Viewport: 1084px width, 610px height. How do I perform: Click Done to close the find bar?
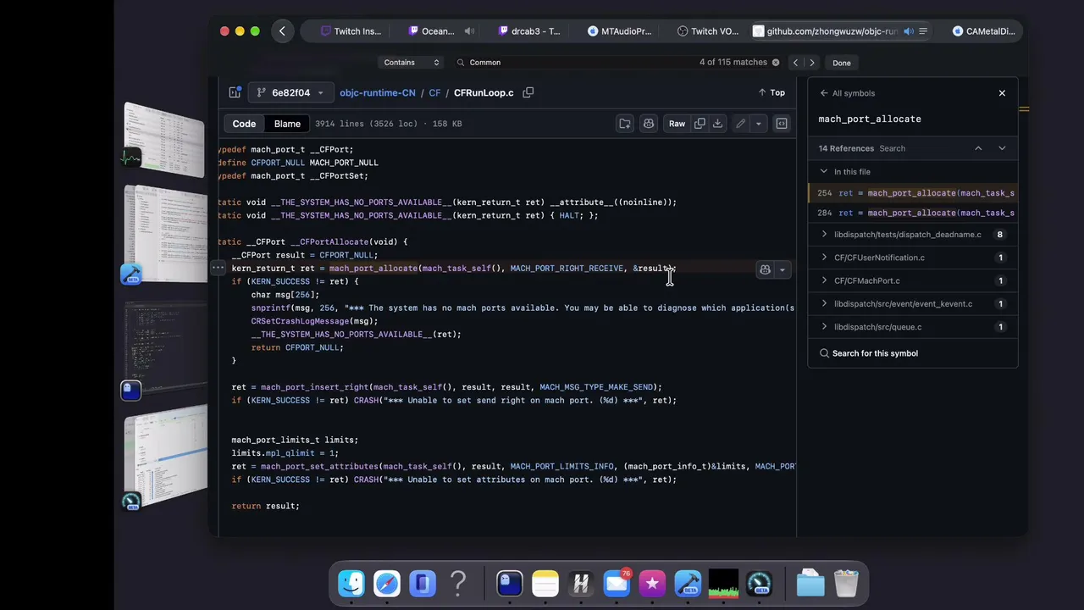(841, 63)
